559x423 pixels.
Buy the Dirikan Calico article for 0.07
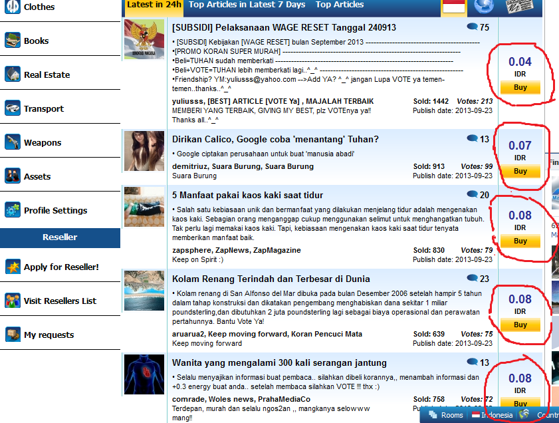pos(520,171)
